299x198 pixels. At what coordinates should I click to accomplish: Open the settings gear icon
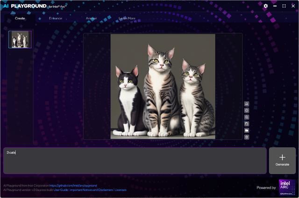tap(266, 6)
